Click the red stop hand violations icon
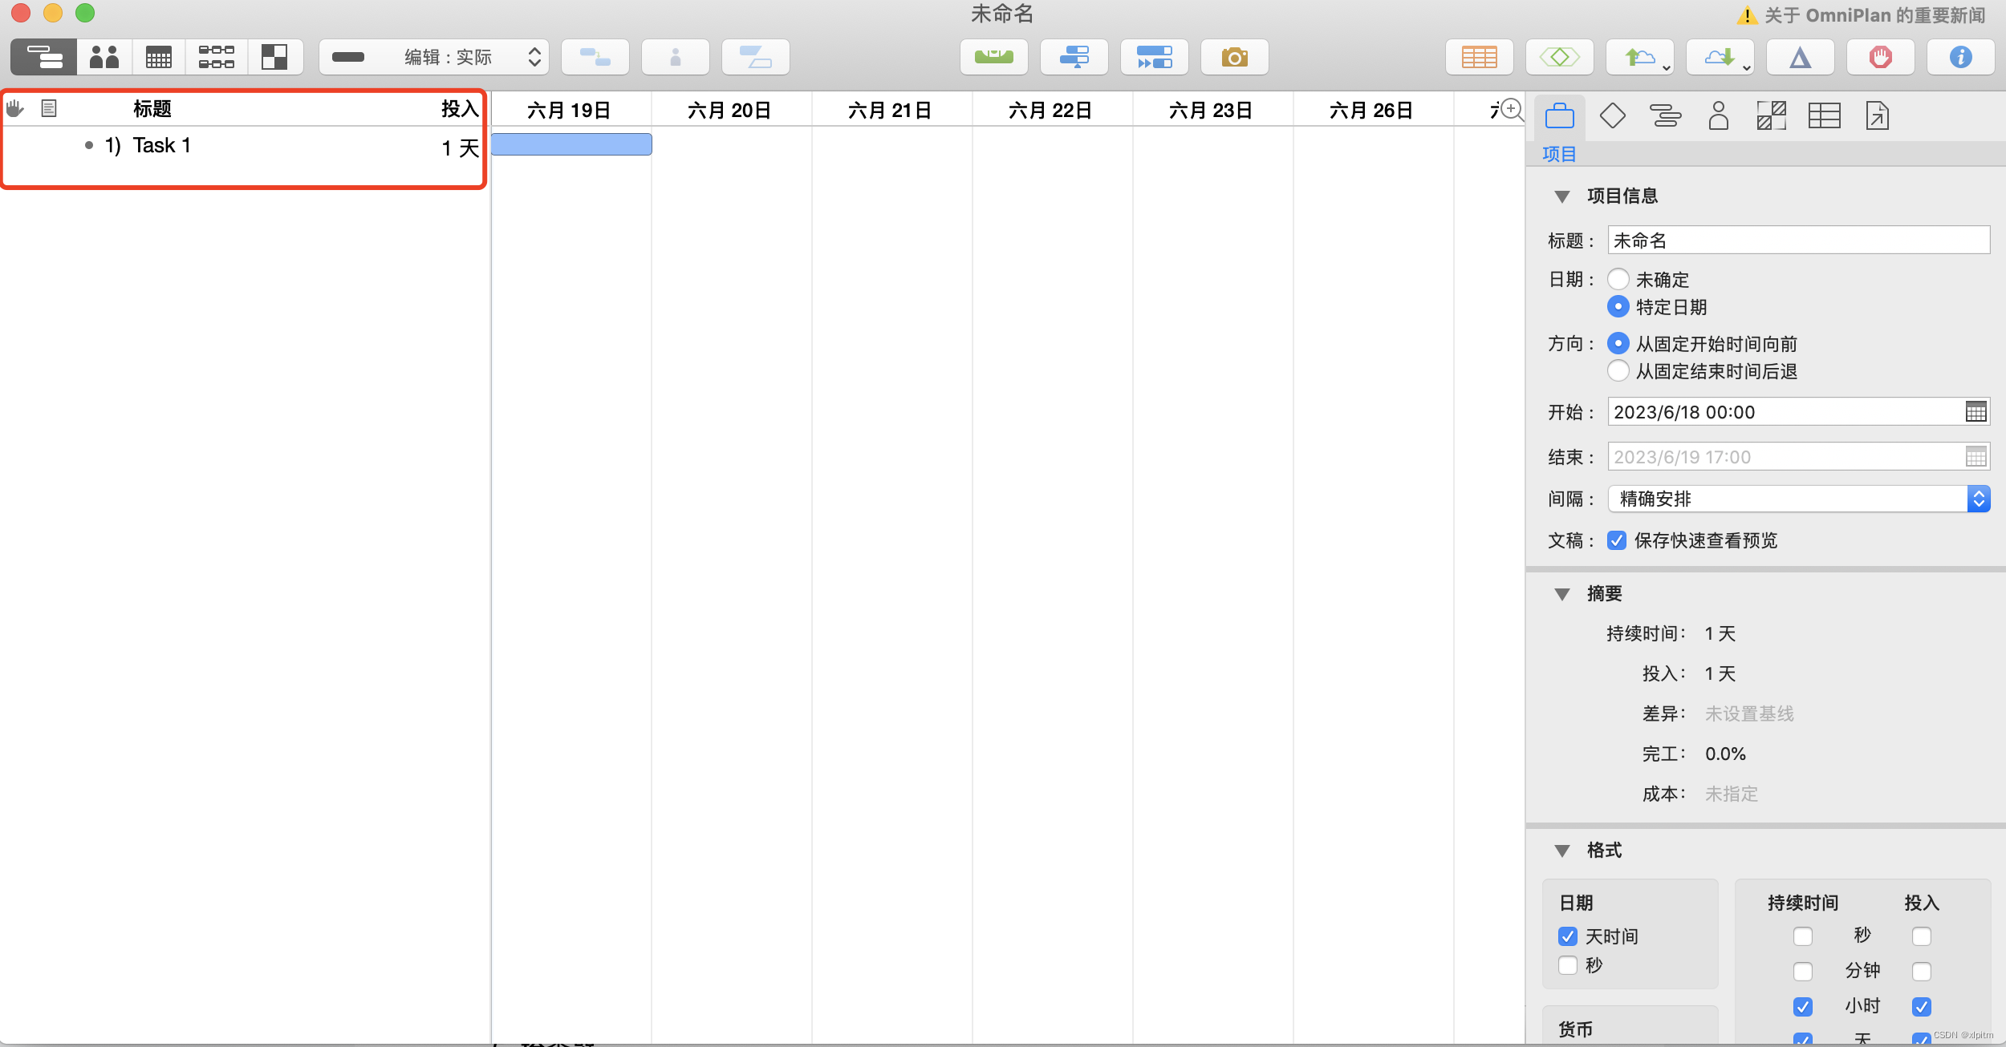The width and height of the screenshot is (2006, 1047). point(1880,57)
